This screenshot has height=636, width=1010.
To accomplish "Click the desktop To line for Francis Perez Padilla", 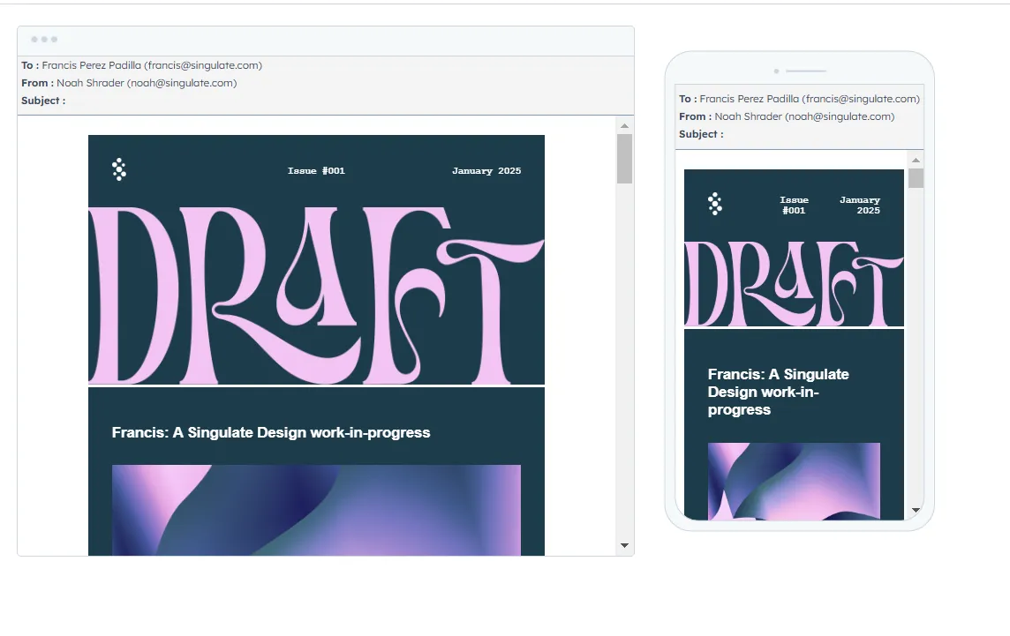I will [x=142, y=65].
